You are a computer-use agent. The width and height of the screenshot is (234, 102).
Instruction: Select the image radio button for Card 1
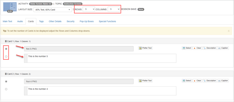(6, 49)
